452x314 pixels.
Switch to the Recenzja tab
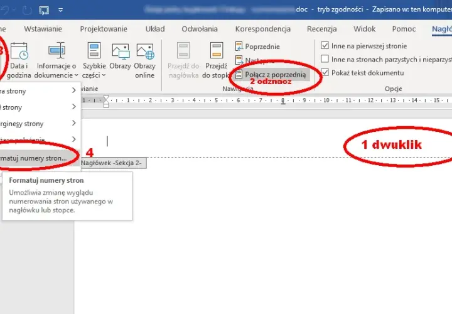(x=321, y=29)
